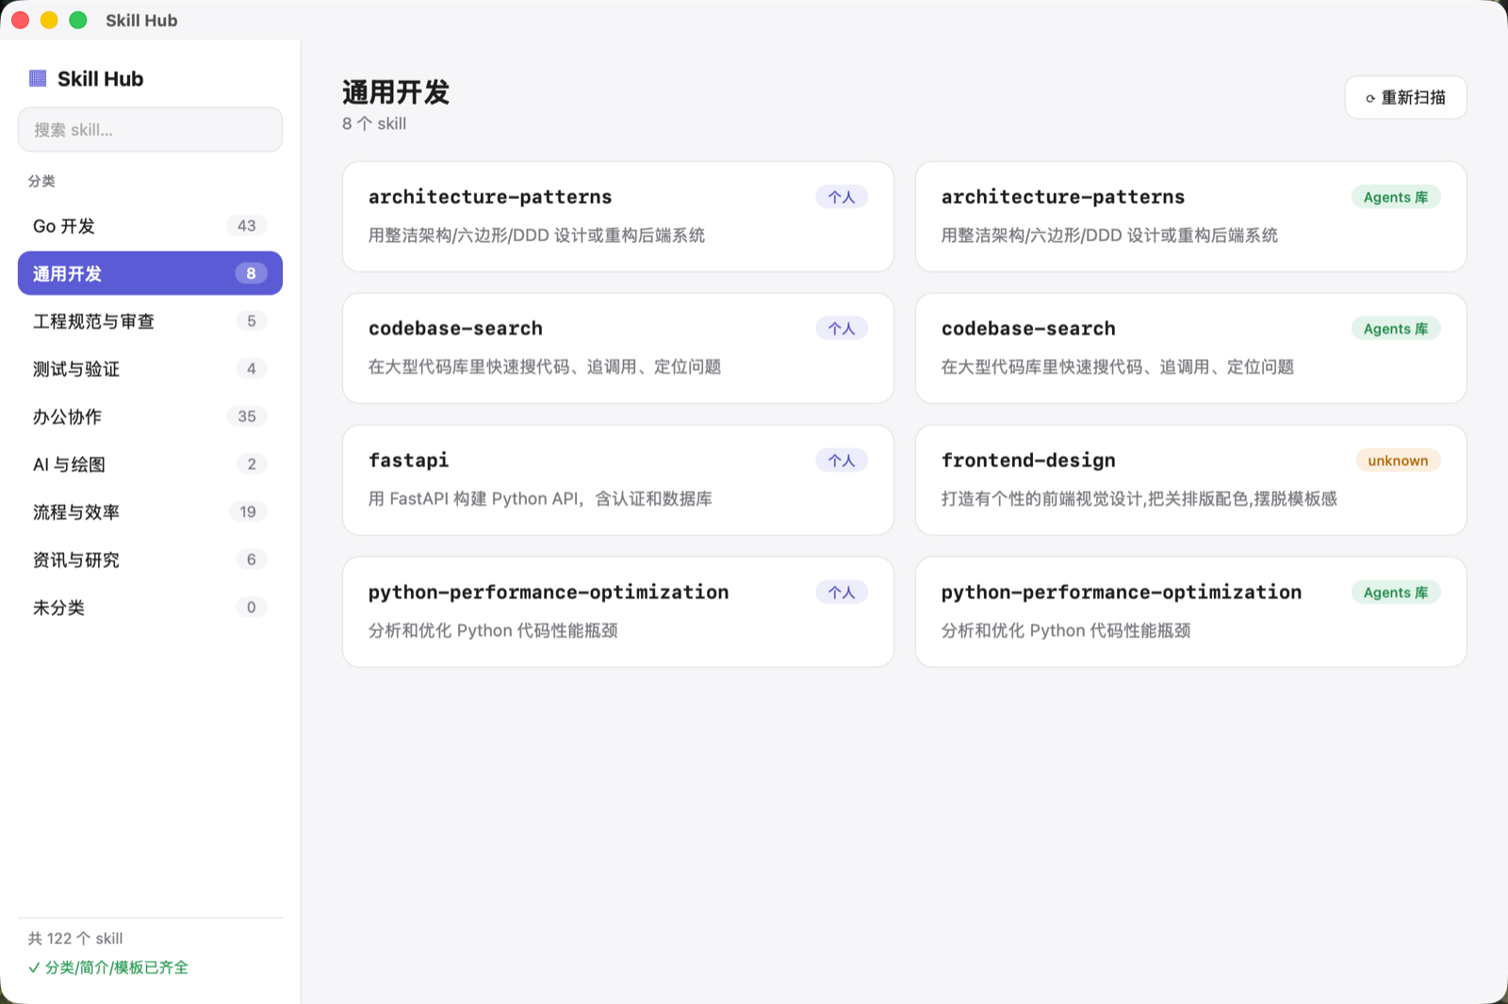Screen dimensions: 1508x1004
Task: Show the 资讯与研究 category
Action: [x=150, y=559]
